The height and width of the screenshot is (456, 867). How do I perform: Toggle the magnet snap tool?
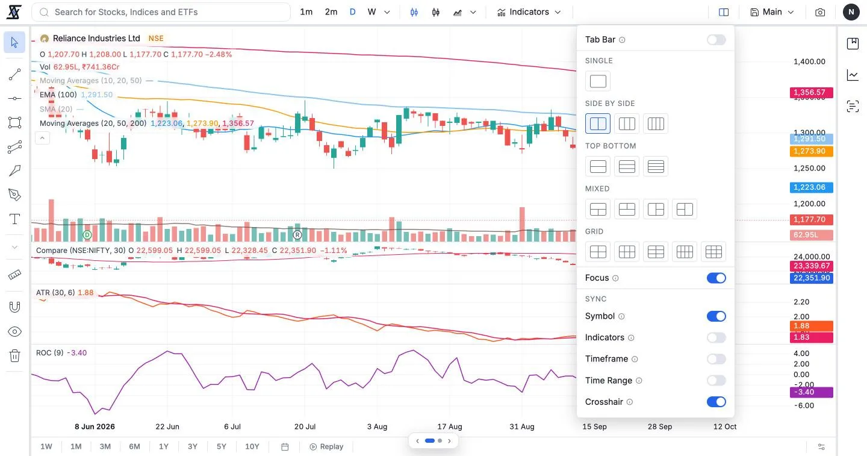click(14, 307)
